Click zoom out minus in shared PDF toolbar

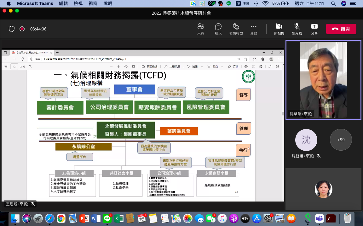coord(111,67)
